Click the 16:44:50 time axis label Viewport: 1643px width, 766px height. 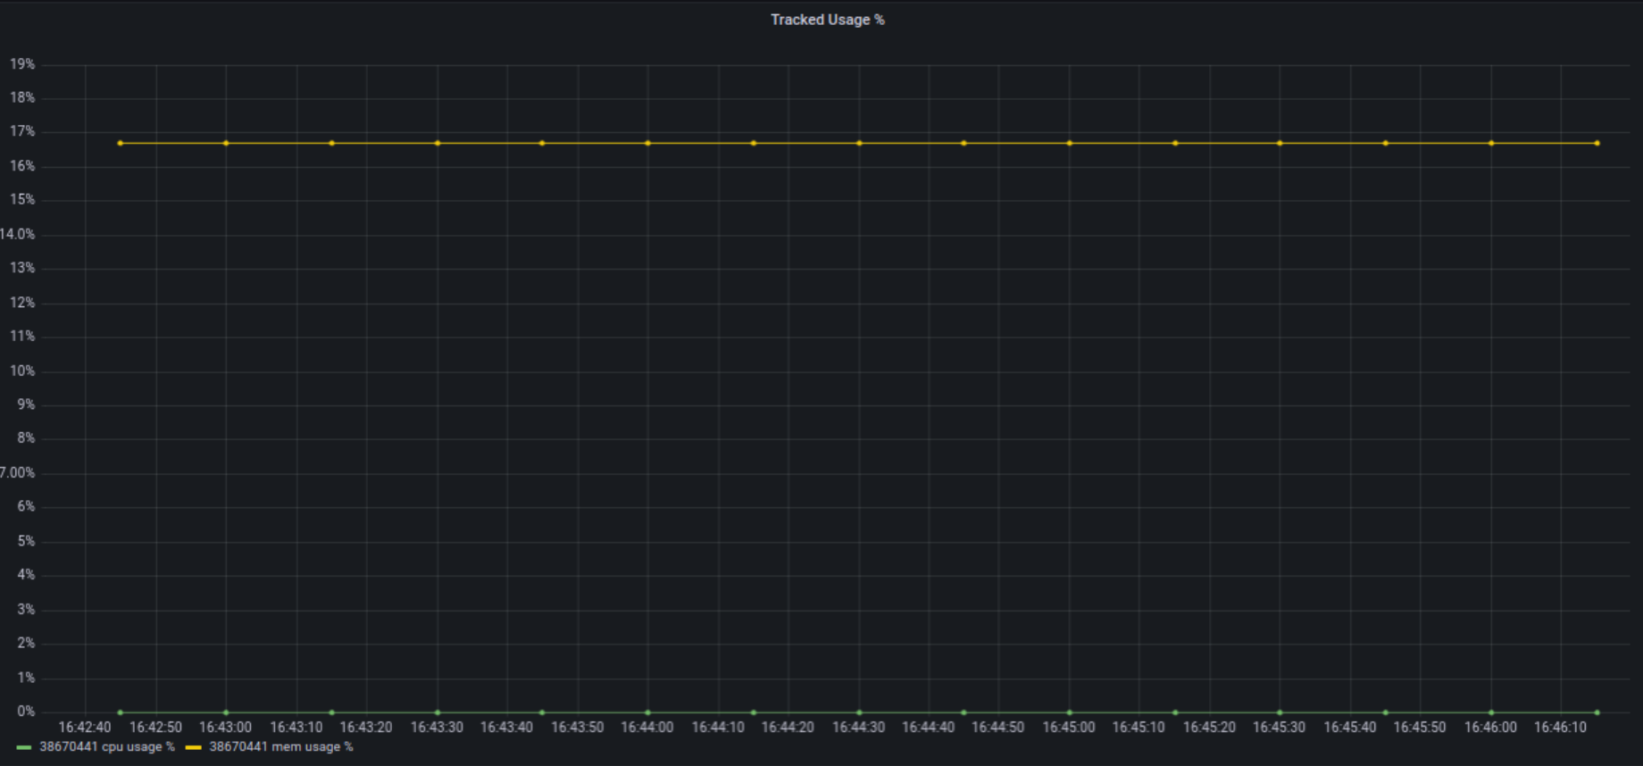click(998, 728)
